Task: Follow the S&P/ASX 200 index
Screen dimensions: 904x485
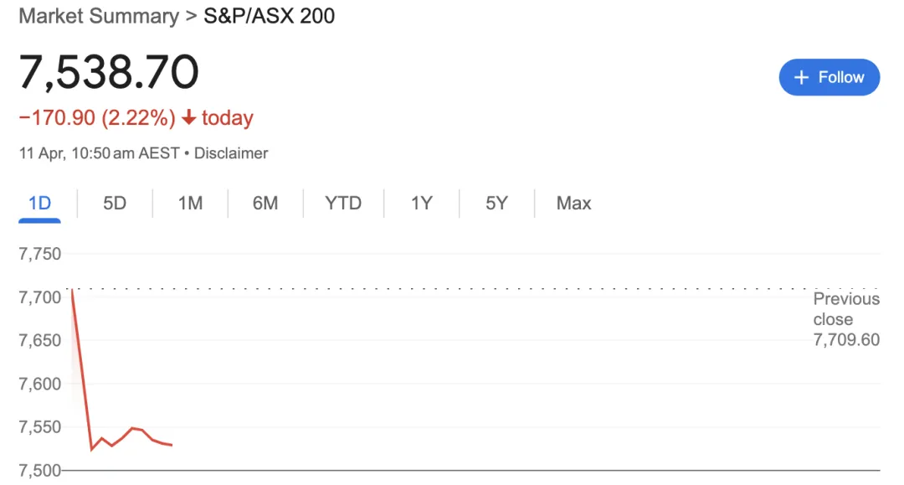Action: pos(829,77)
